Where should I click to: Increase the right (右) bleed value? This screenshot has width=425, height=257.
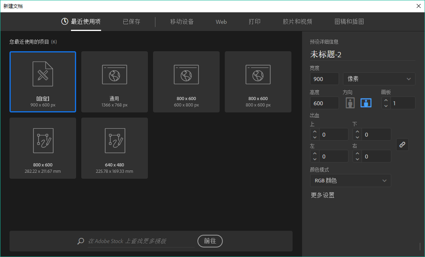click(x=357, y=153)
